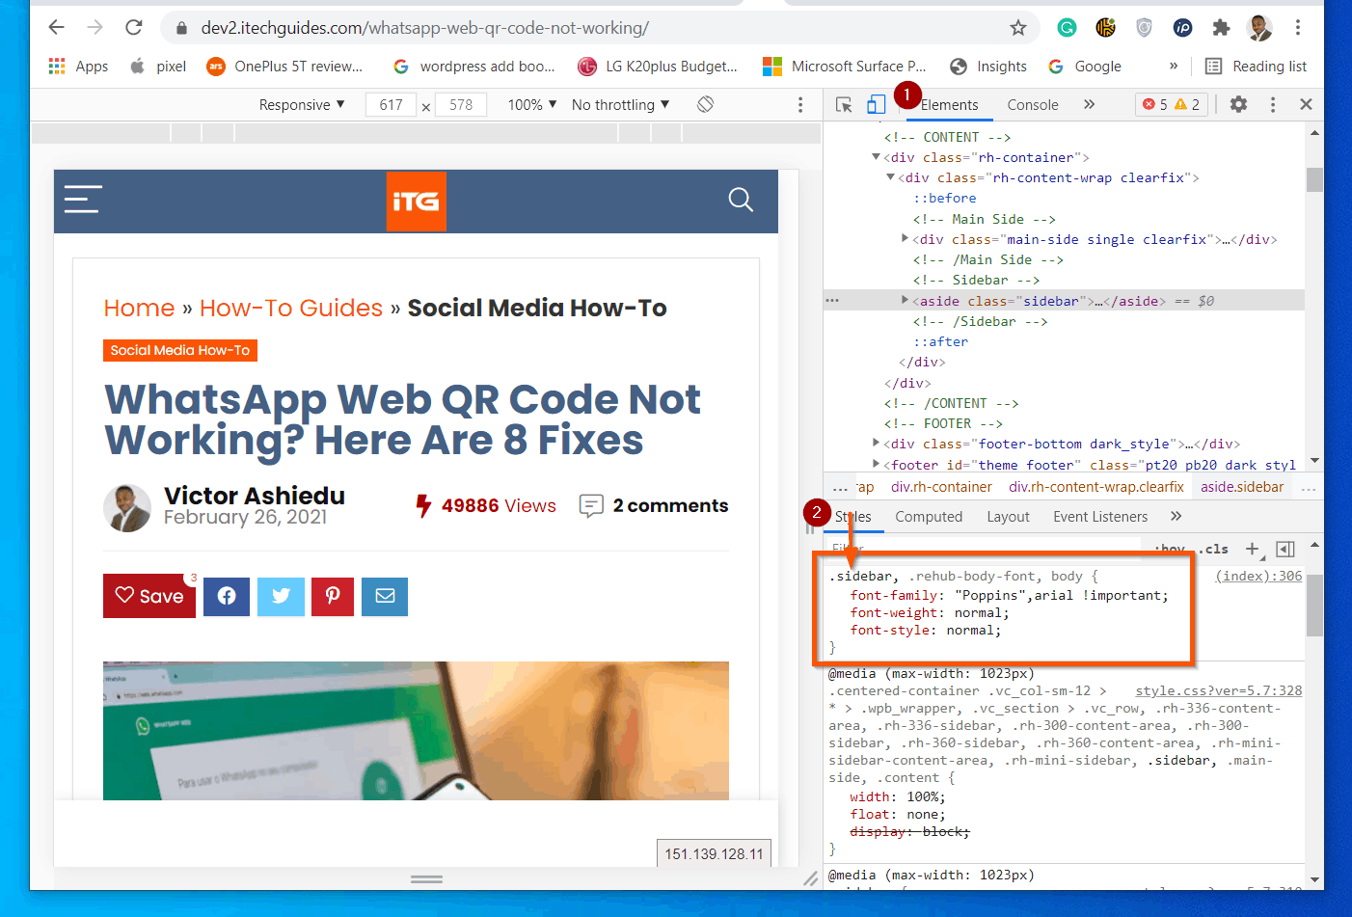This screenshot has height=917, width=1352.
Task: Click the Home breadcrumb link
Action: click(139, 308)
